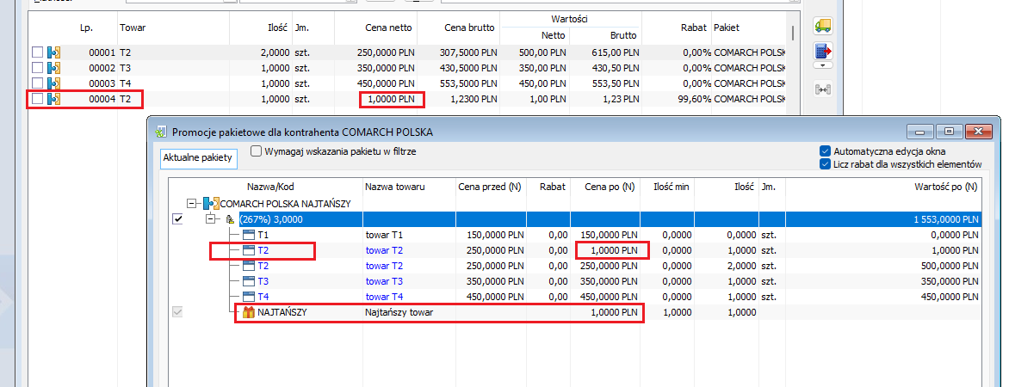Viewport: 1015px width, 387px height.
Task: Click the grayed link/merge icon button
Action: [822, 88]
